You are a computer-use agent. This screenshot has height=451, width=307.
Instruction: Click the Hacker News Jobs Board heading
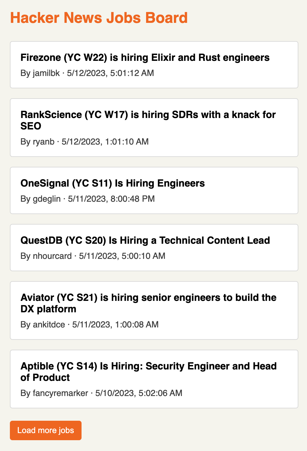(x=99, y=18)
